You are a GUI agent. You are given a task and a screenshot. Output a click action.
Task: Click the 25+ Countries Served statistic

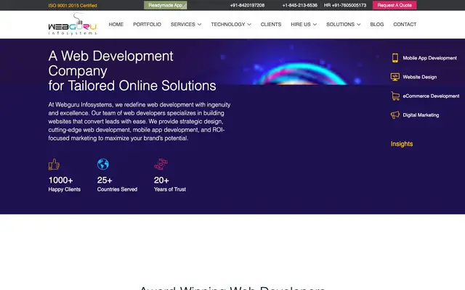pyautogui.click(x=117, y=184)
